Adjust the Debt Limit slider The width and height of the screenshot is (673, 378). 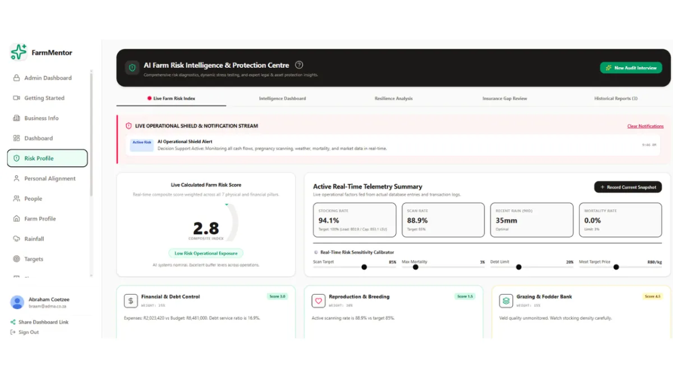pos(519,267)
